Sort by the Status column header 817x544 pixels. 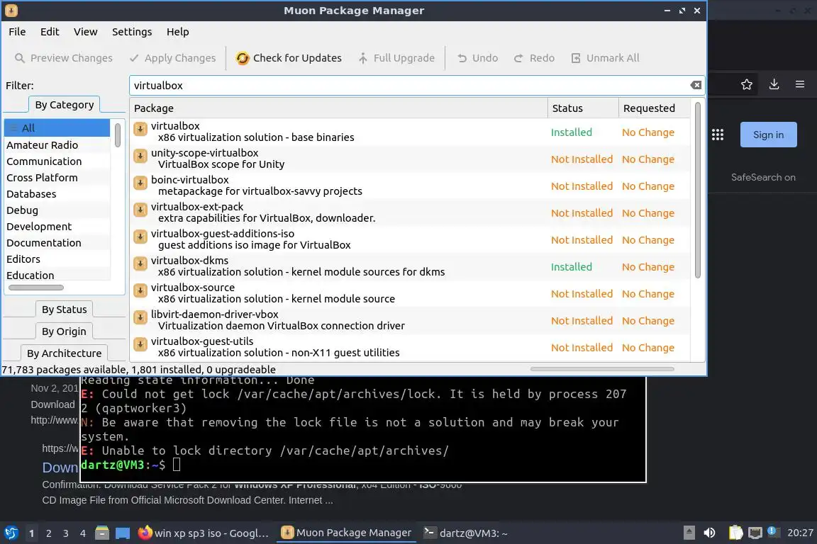[583, 108]
